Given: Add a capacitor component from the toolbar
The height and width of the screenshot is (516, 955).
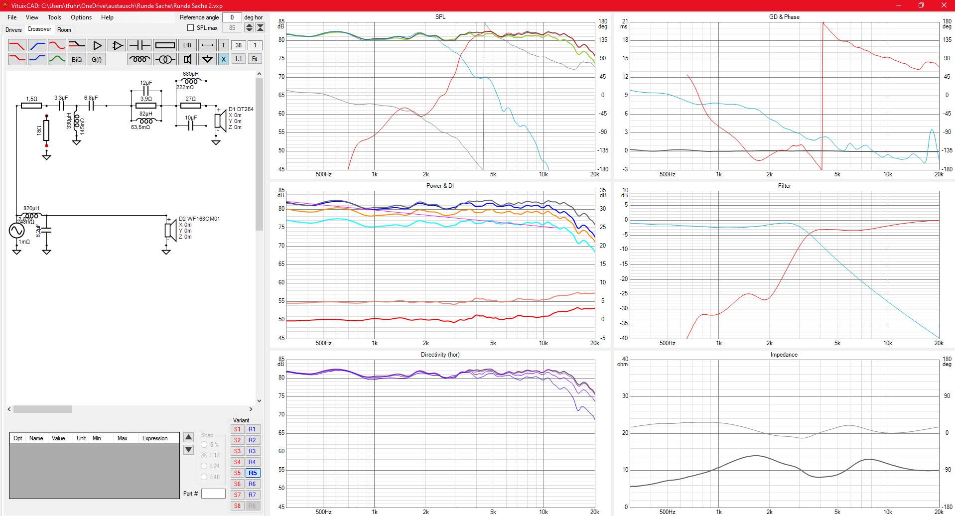Looking at the screenshot, I should point(139,45).
